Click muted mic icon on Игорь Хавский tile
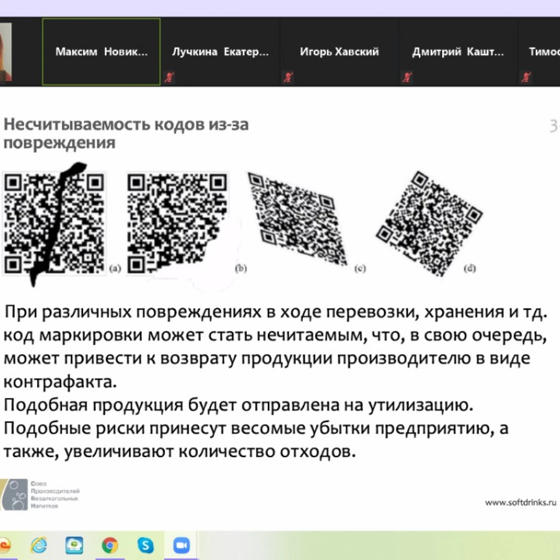The width and height of the screenshot is (560, 560). (x=287, y=77)
